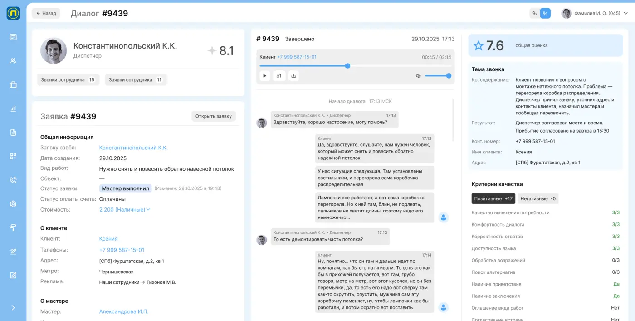Play the call recording

tap(264, 76)
